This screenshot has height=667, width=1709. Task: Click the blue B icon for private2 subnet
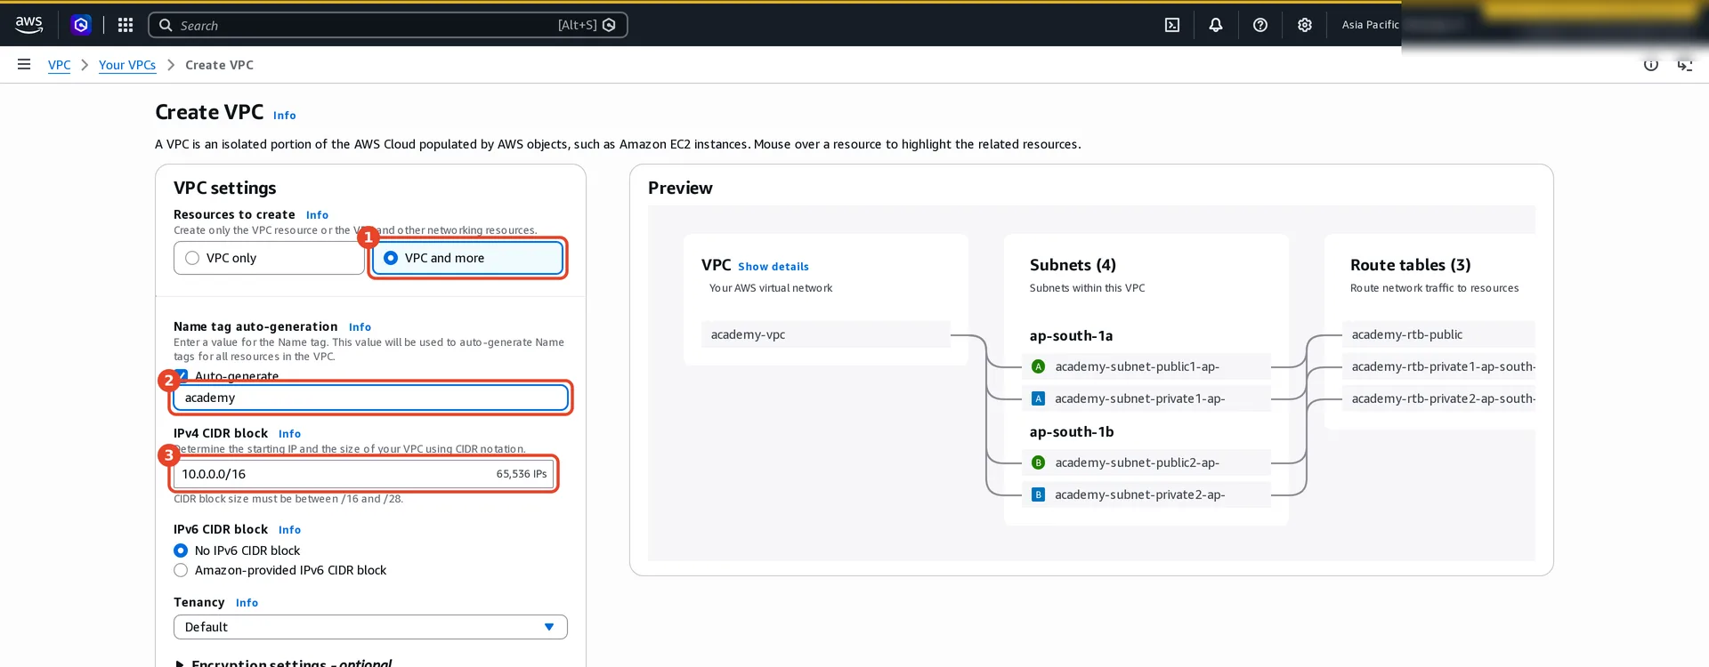pyautogui.click(x=1038, y=494)
